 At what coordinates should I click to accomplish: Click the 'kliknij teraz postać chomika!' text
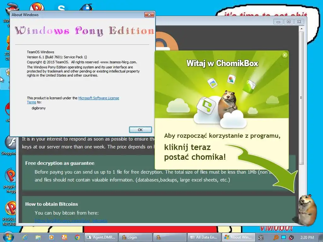click(x=195, y=152)
